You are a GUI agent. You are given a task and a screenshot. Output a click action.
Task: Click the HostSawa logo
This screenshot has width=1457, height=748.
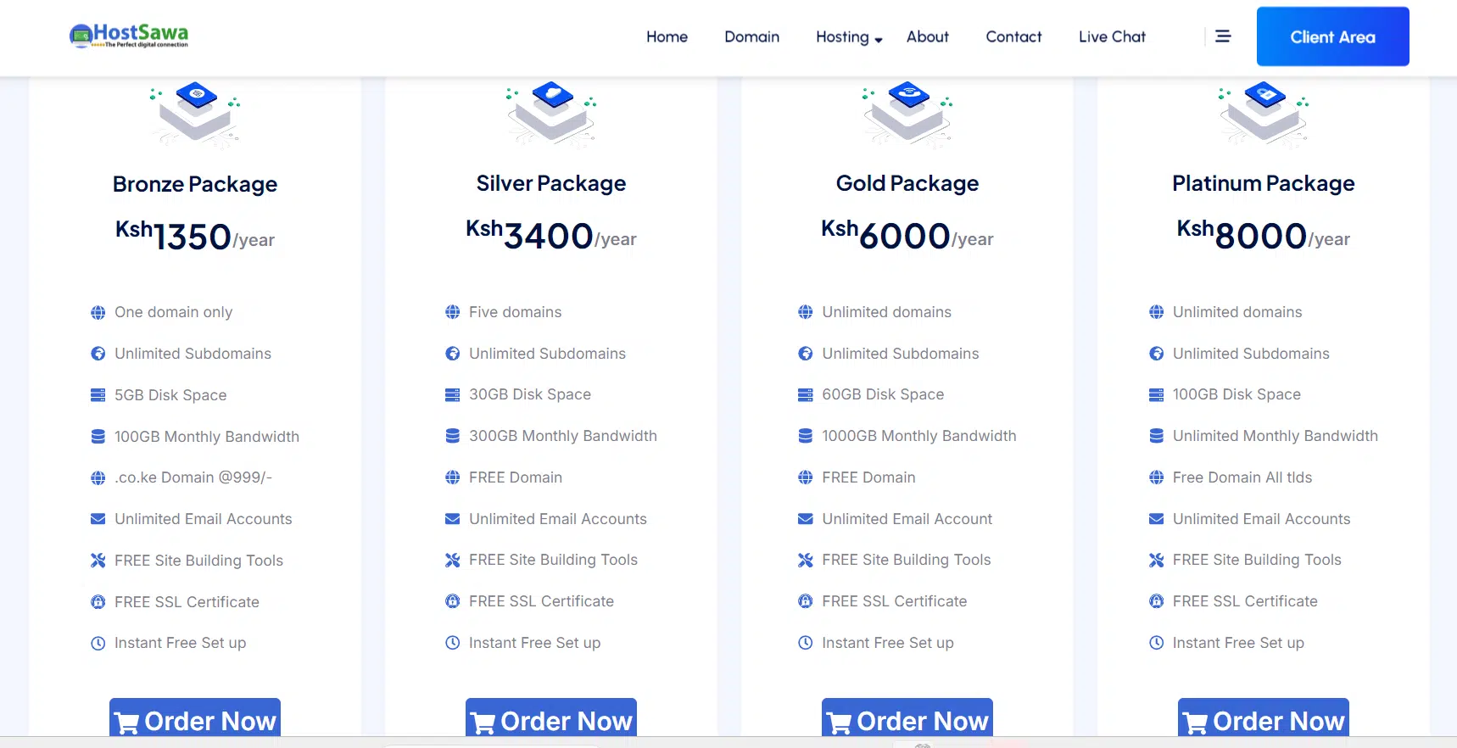tap(129, 36)
